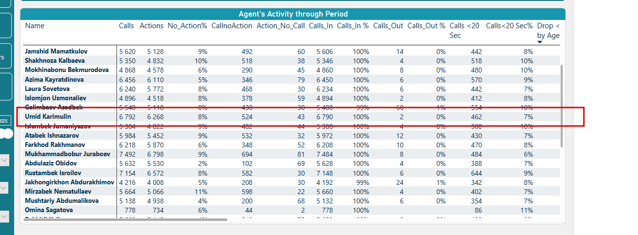Click Calls value 778 for Omina Sagatova
The image size is (638, 235).
[130, 210]
